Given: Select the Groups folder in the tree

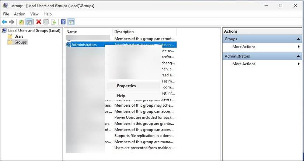Looking at the screenshot, I should click(x=20, y=42).
